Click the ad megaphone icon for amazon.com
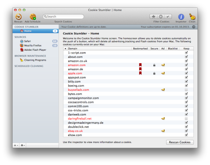 click(x=163, y=65)
